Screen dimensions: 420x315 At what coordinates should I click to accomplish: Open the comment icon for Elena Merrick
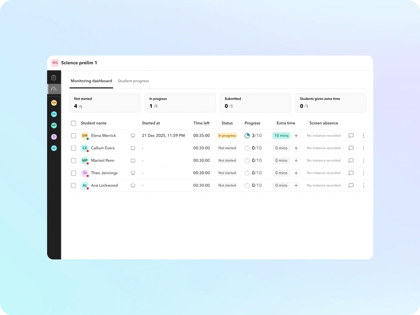(351, 136)
